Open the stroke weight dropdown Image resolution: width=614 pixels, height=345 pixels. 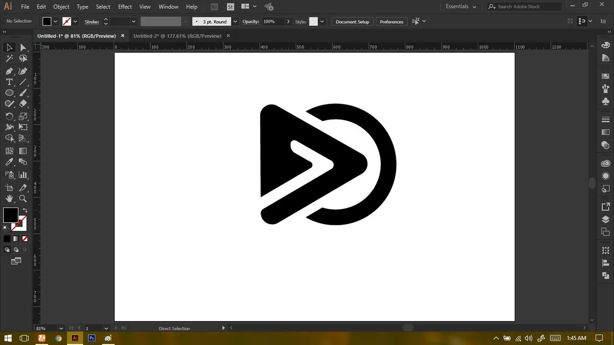pos(133,22)
